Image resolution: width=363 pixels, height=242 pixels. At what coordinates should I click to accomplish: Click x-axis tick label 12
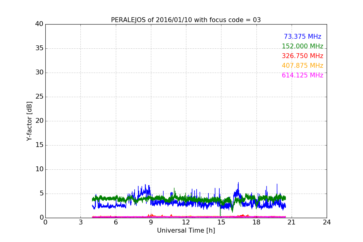(186, 222)
